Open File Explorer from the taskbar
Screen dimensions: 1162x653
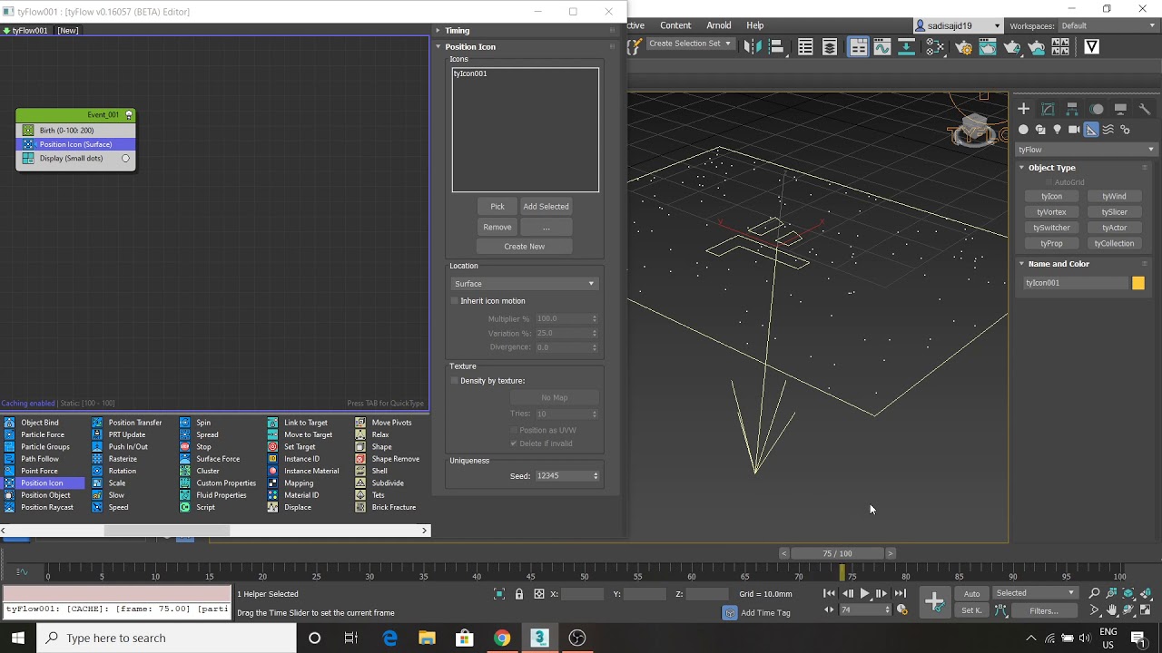pos(427,638)
